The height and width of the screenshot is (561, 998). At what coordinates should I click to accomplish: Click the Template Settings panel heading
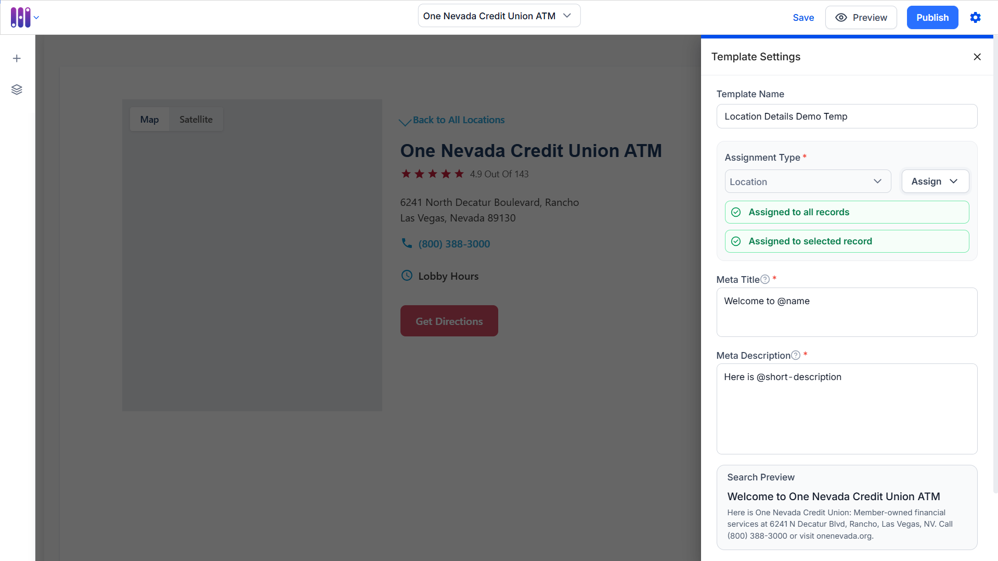[756, 57]
